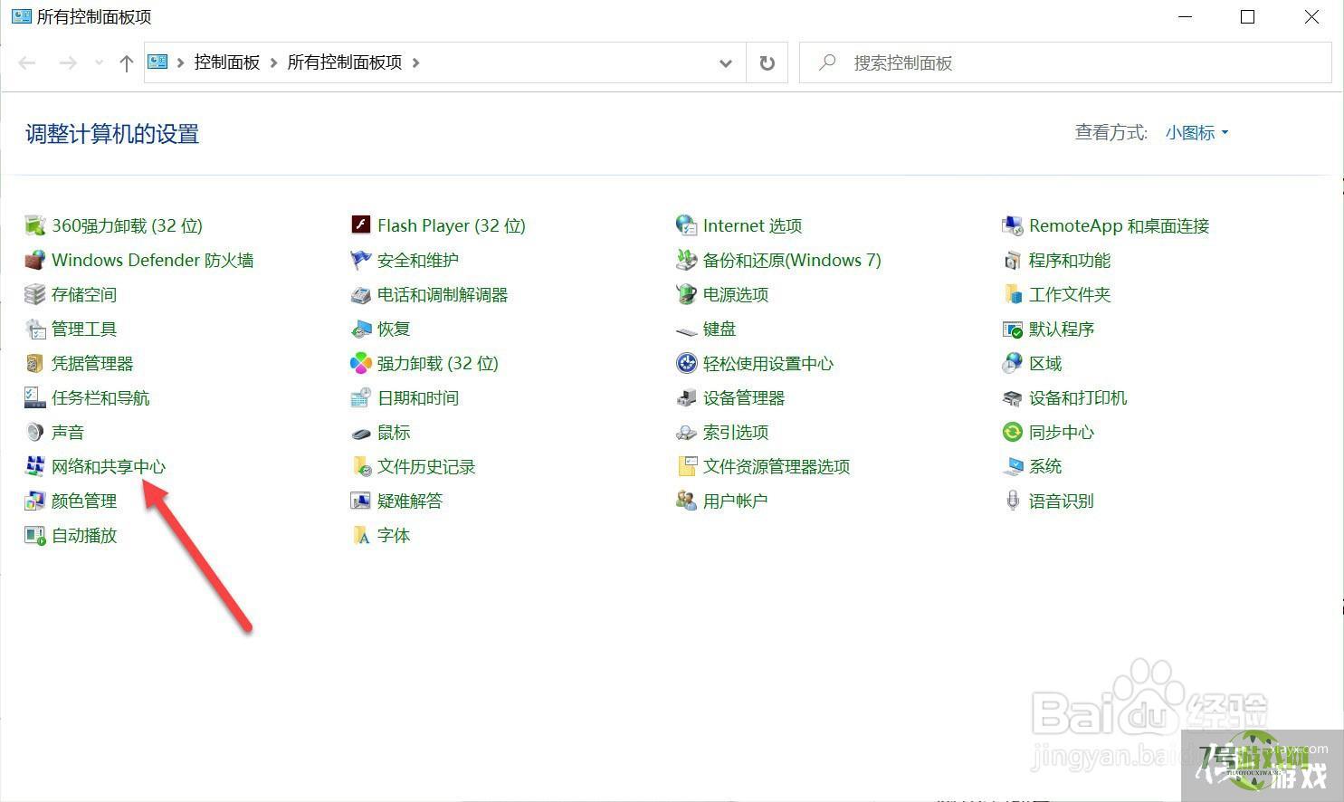Click the title bar control panel icon

21,16
